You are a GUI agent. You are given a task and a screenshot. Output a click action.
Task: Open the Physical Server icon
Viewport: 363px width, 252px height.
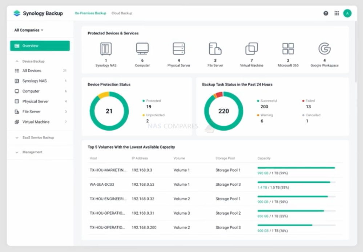[179, 49]
